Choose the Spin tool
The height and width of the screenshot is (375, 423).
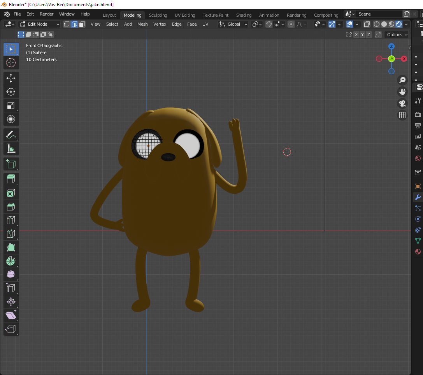11,261
